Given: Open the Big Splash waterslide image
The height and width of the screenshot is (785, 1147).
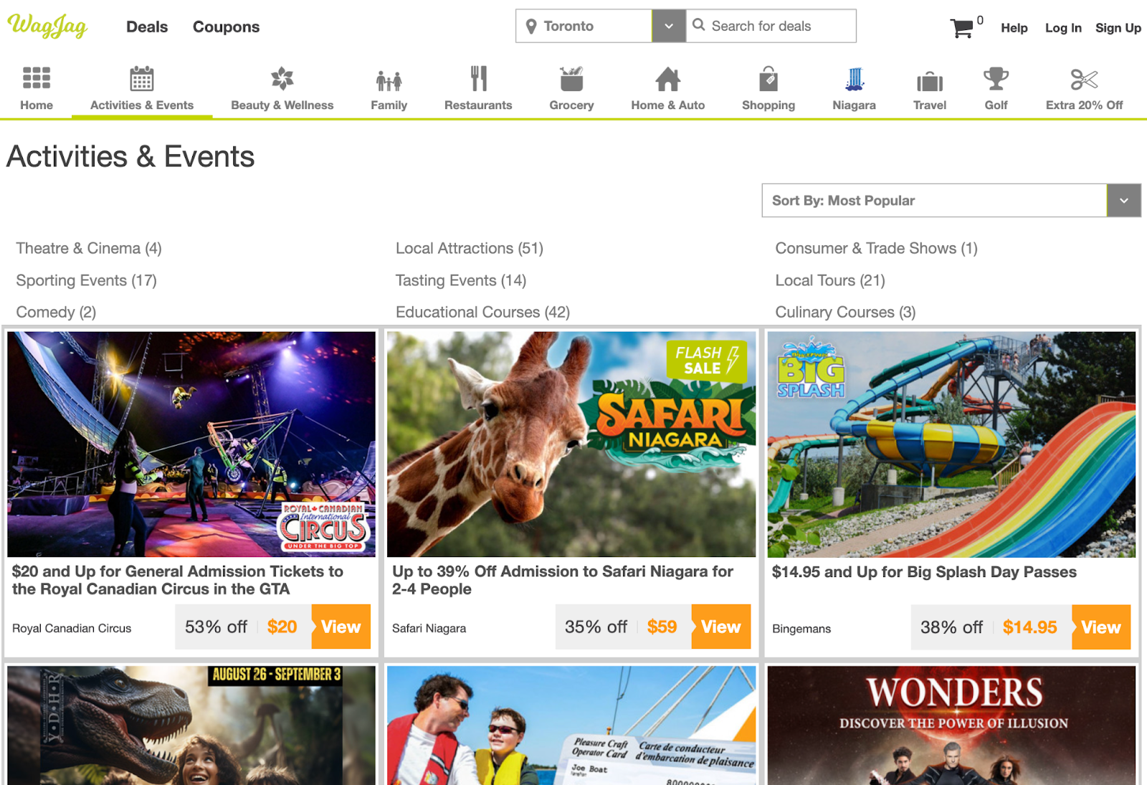Looking at the screenshot, I should click(x=951, y=444).
